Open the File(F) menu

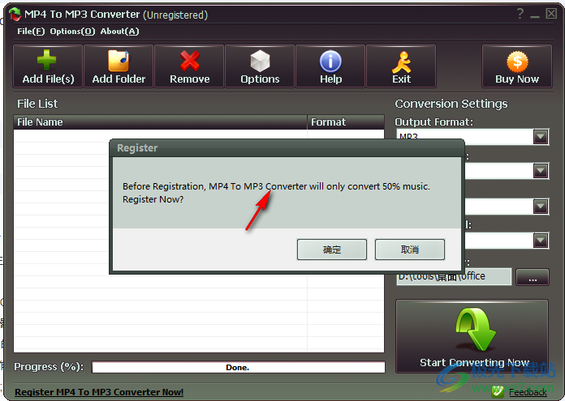click(x=31, y=32)
